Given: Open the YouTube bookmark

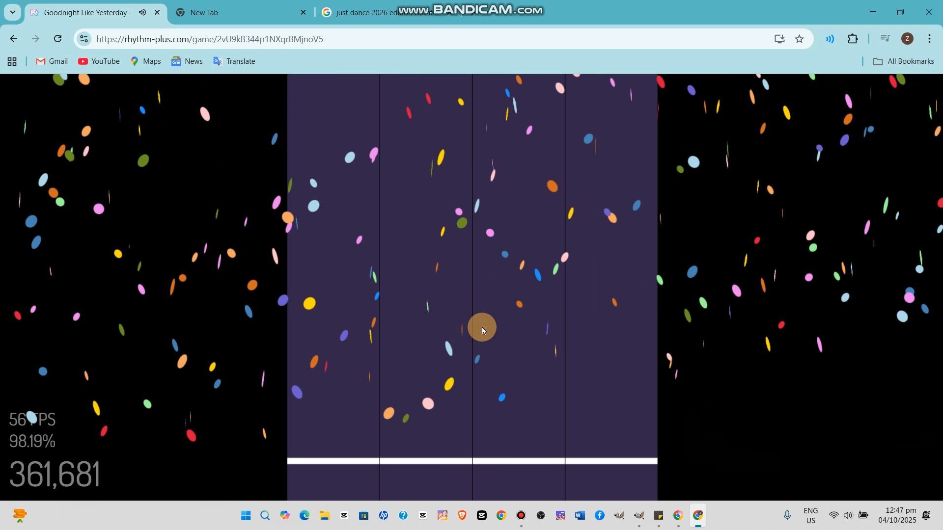Looking at the screenshot, I should 99,61.
